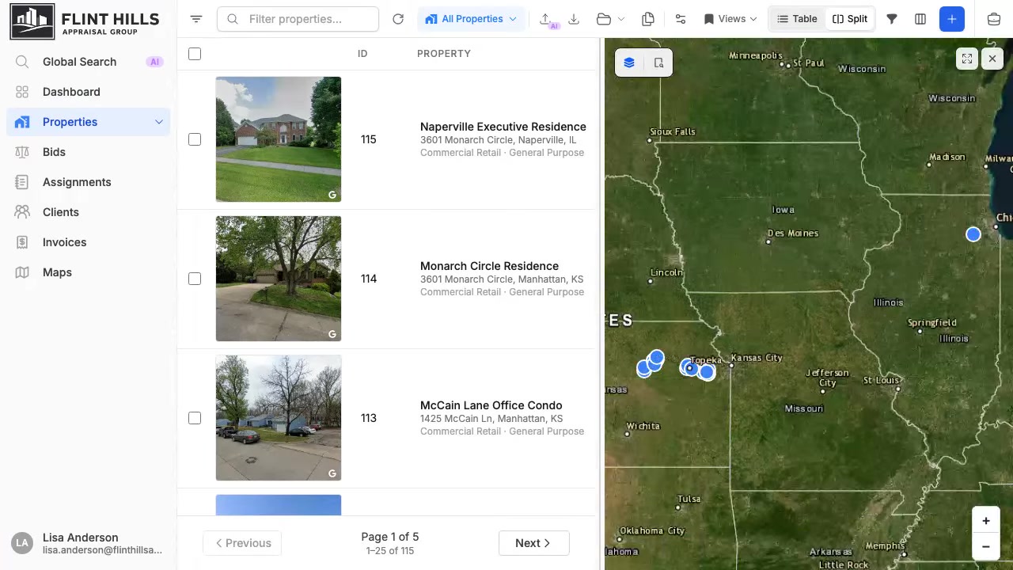Click '1425 McCain Ln, Manhattan, KS' address
1013x570 pixels.
click(491, 419)
